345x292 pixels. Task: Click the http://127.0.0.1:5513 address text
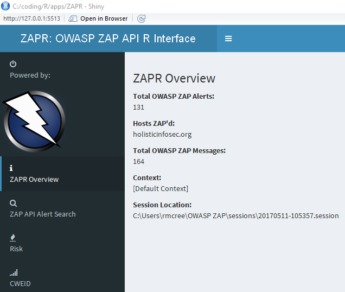click(x=31, y=18)
